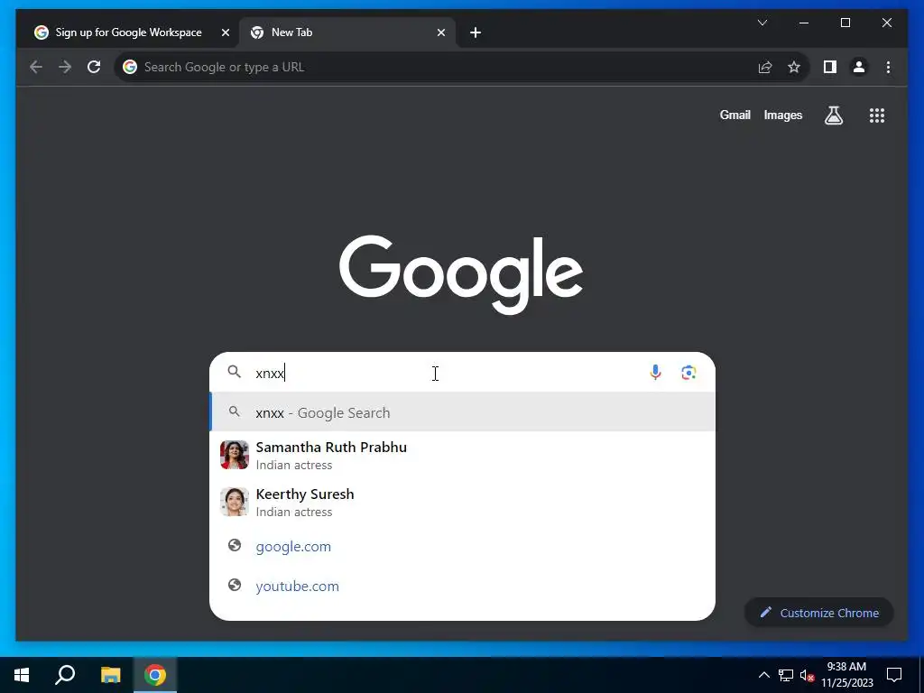Image resolution: width=924 pixels, height=693 pixels.
Task: Close the New Tab tab
Action: [440, 32]
